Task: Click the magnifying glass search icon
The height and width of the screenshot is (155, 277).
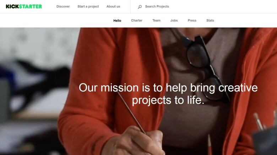Action: click(140, 7)
